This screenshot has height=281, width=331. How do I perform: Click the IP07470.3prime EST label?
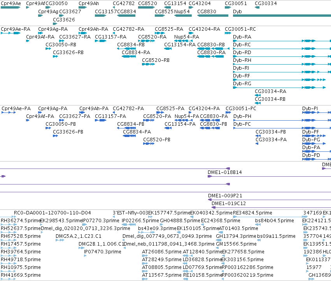[x=103, y=252]
